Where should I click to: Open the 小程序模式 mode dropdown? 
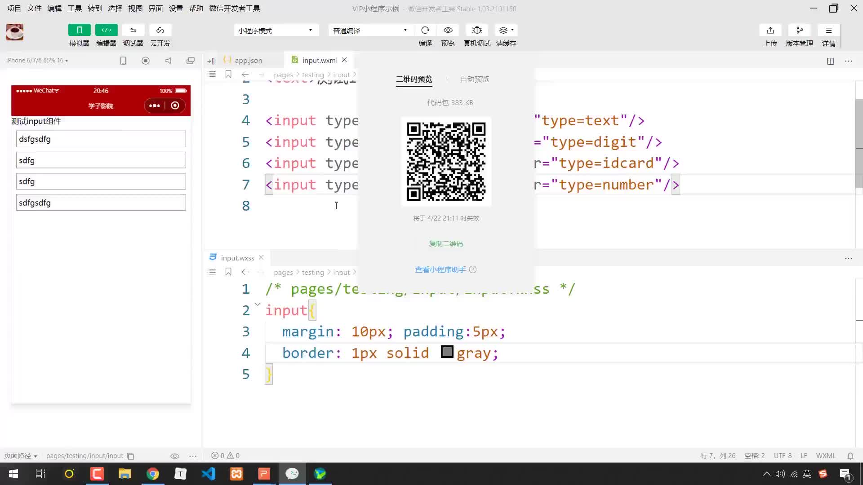coord(276,30)
